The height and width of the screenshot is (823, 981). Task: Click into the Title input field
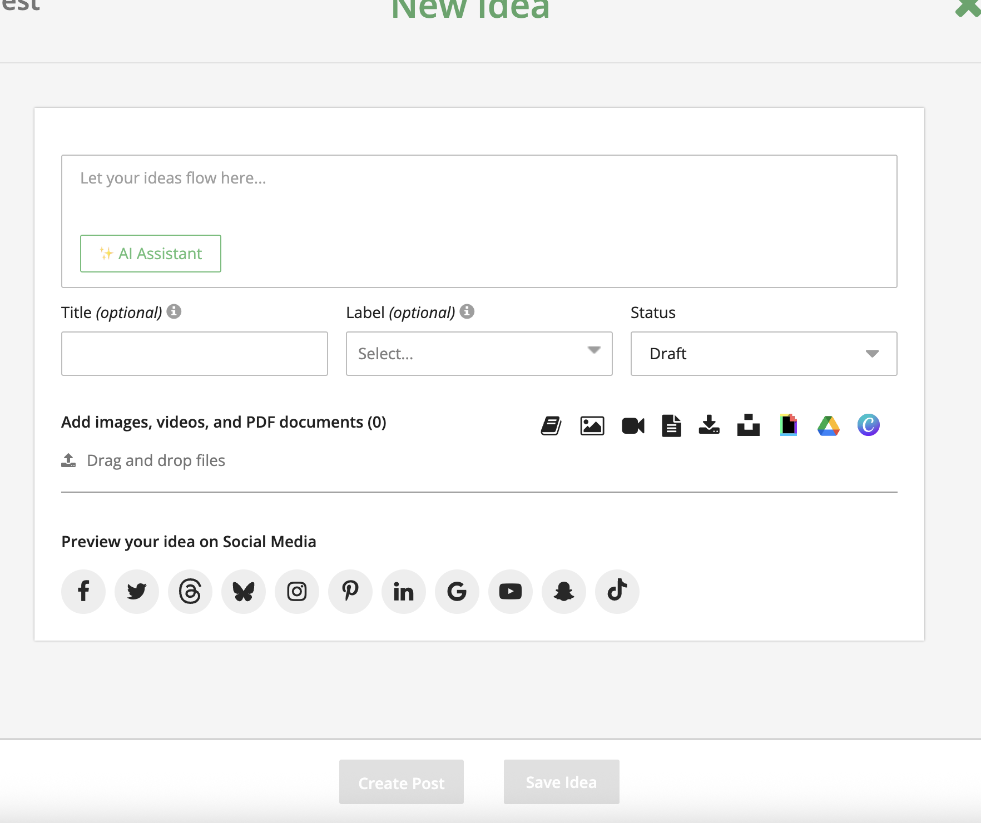195,354
